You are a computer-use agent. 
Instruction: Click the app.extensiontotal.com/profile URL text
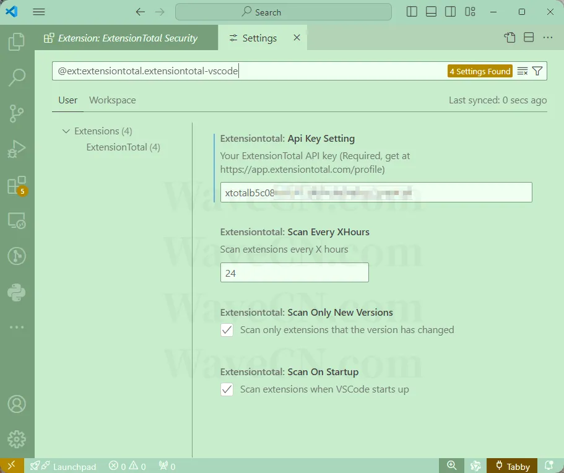303,170
